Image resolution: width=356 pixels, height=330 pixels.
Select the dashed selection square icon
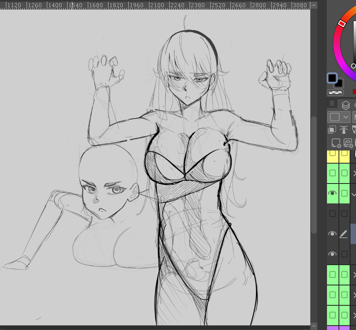(x=332, y=129)
